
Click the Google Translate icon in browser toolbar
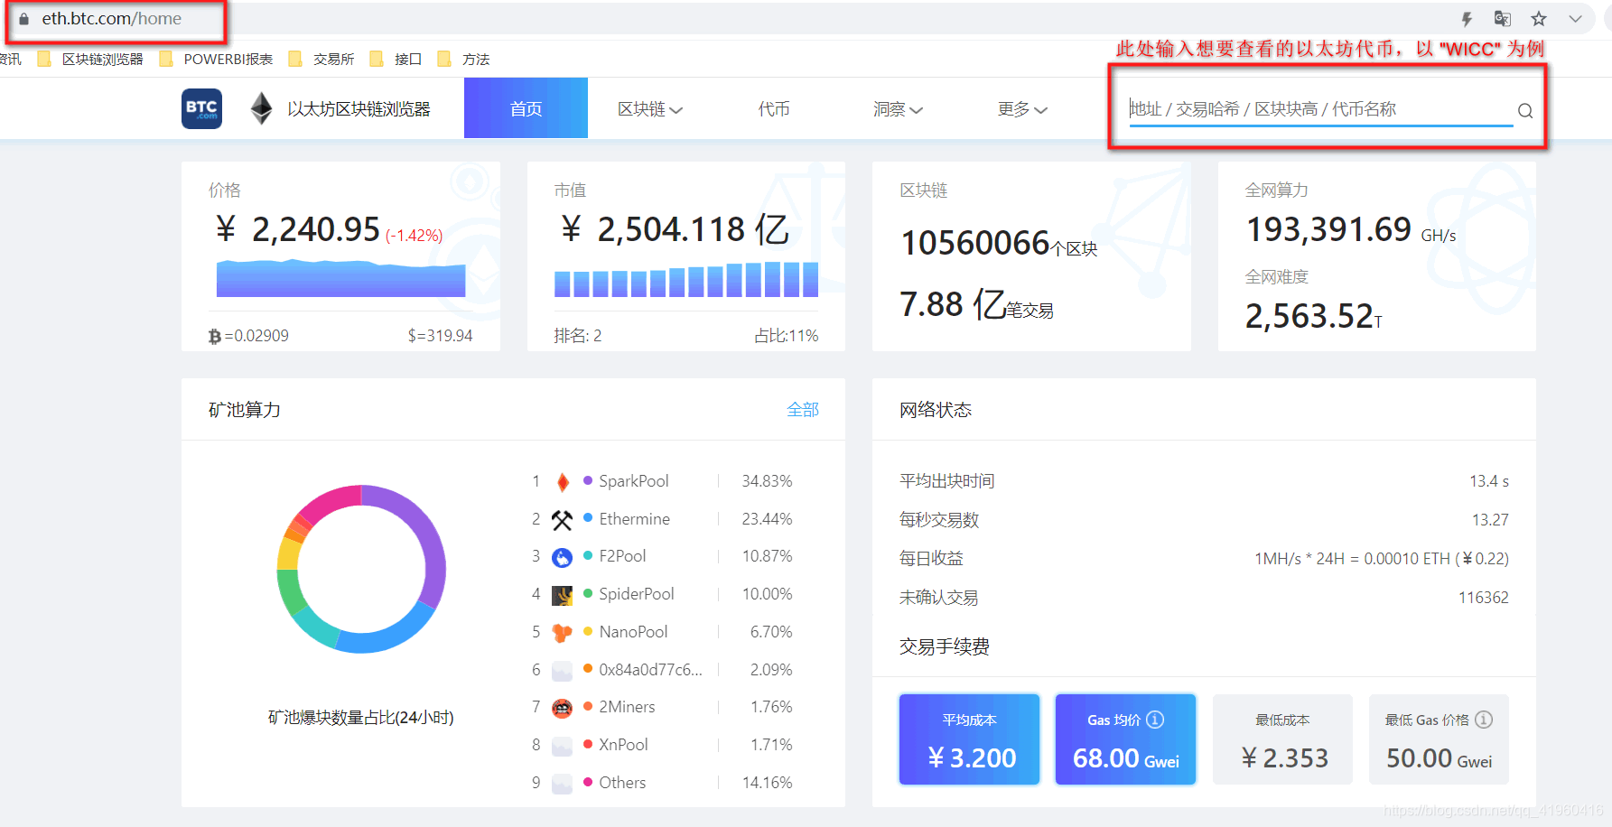pyautogui.click(x=1502, y=17)
